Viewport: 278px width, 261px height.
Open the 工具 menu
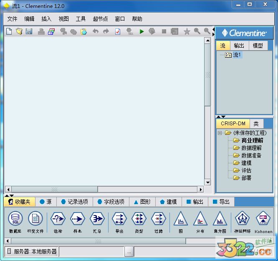tap(81, 19)
